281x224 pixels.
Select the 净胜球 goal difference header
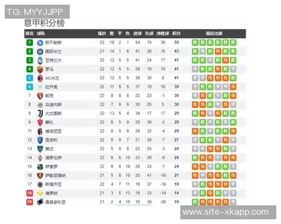click(162, 34)
